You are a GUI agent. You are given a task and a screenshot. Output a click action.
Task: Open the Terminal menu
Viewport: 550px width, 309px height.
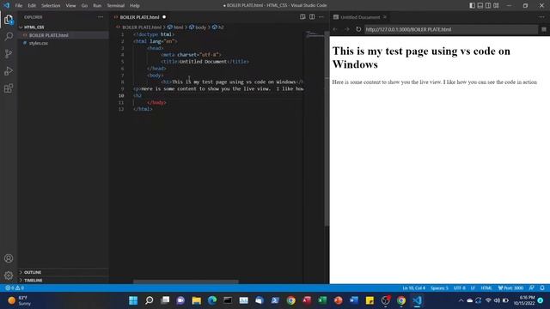(x=116, y=6)
